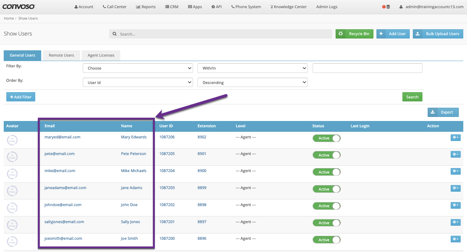Open the Sally Jones name link
The width and height of the screenshot is (467, 252).
[x=130, y=222]
